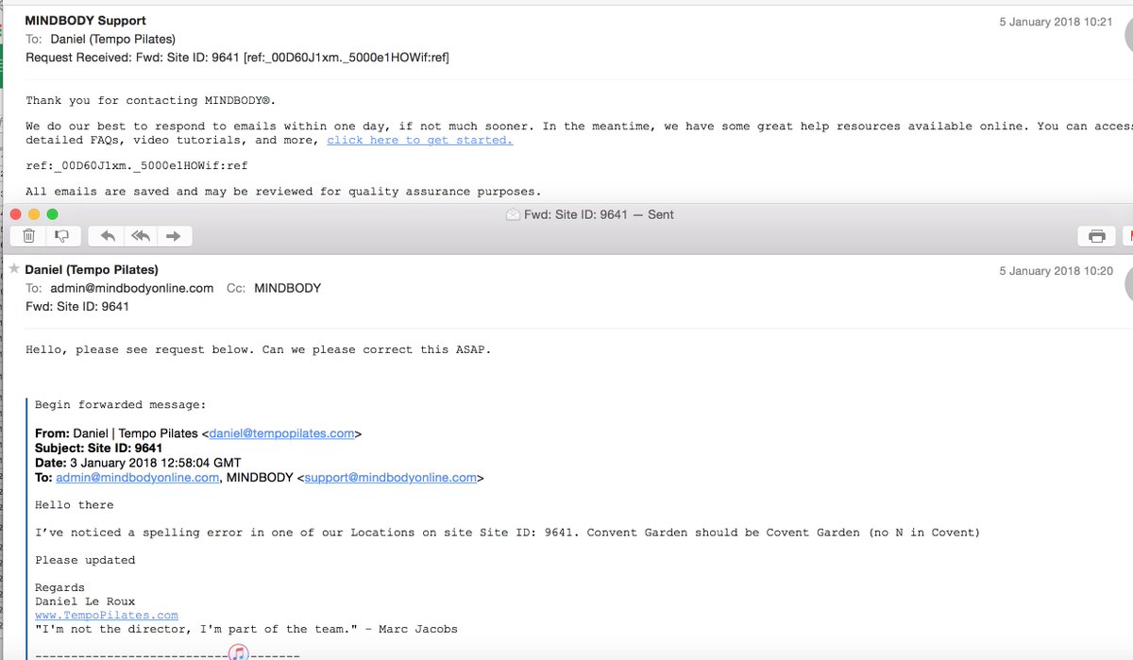Click the 'Thank you for contacting MINDBODY' line
Viewport: 1133px width, 660px height.
pos(151,100)
